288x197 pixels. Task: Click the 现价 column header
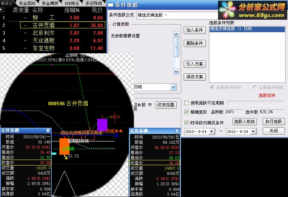pos(97,10)
